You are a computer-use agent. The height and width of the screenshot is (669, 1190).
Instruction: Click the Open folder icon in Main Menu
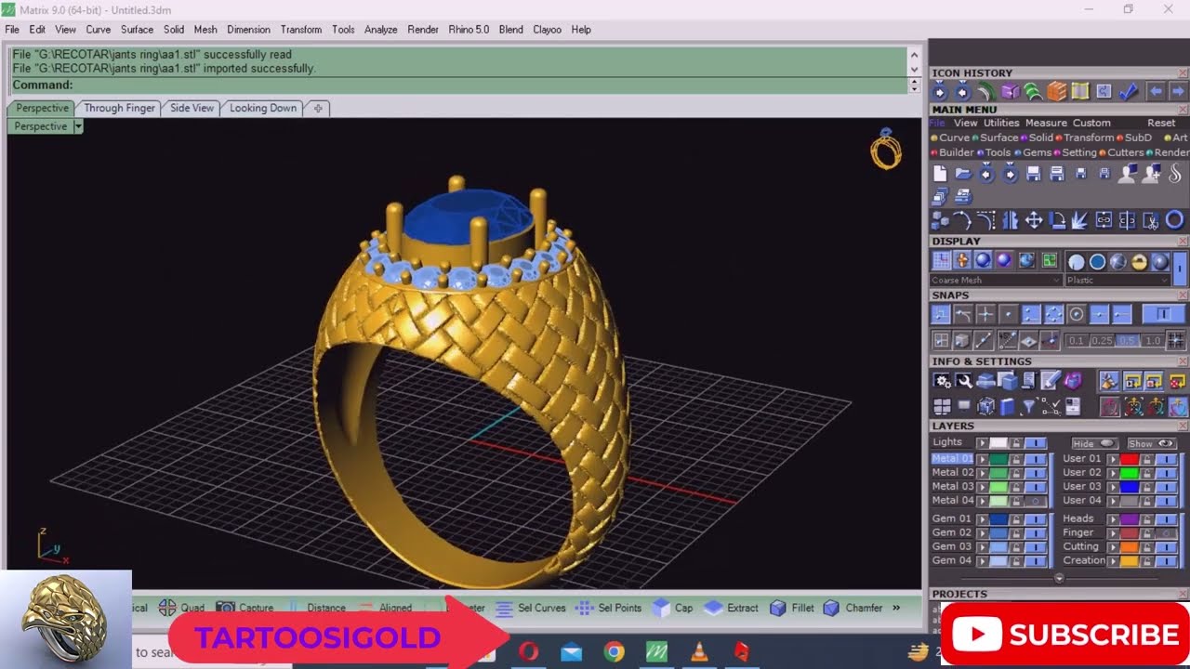963,173
